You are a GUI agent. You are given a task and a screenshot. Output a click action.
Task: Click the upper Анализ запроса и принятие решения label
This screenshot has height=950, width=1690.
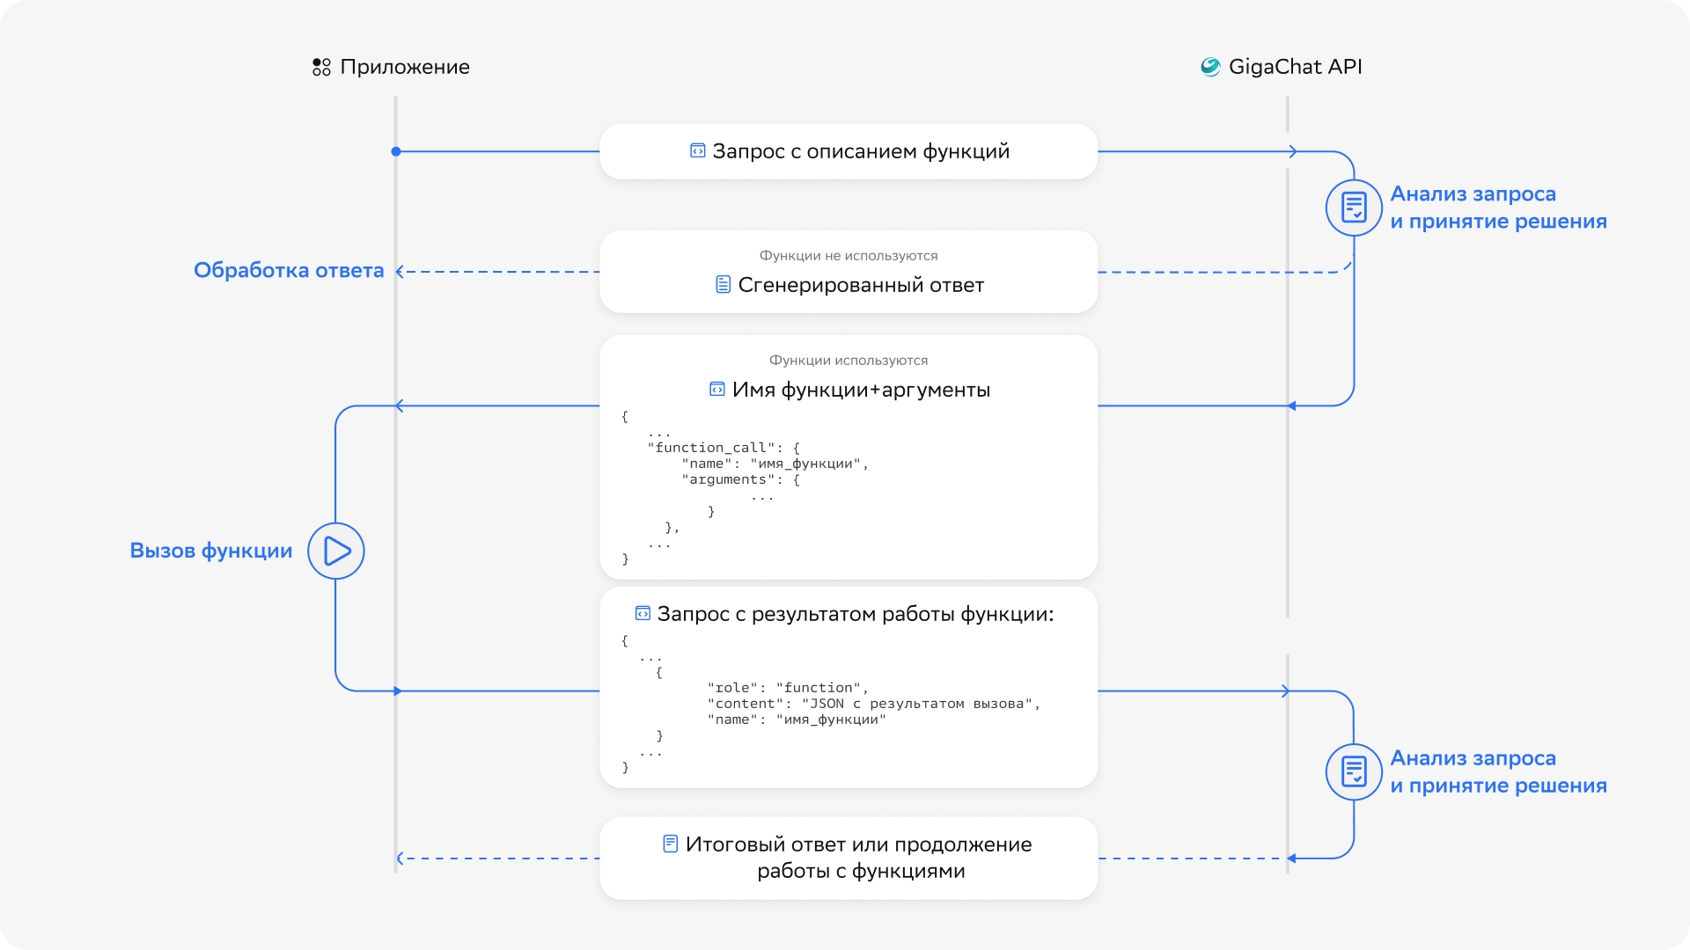[1498, 208]
